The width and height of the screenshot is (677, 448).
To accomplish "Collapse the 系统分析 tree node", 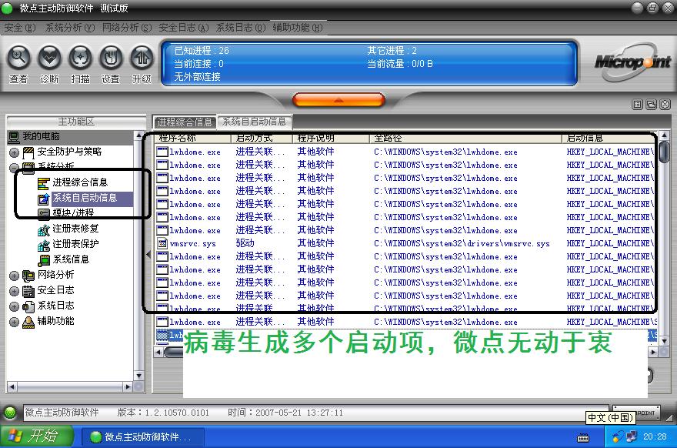I will (14, 167).
